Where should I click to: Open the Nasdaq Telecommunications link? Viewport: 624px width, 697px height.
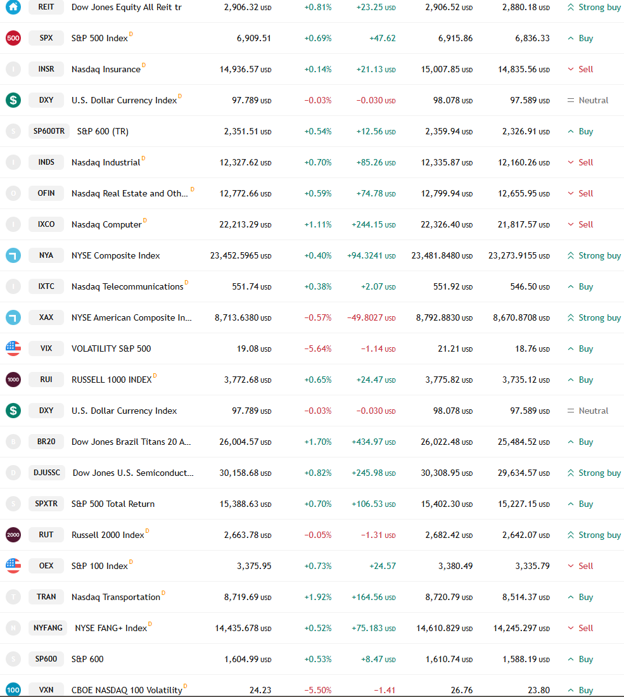(127, 286)
